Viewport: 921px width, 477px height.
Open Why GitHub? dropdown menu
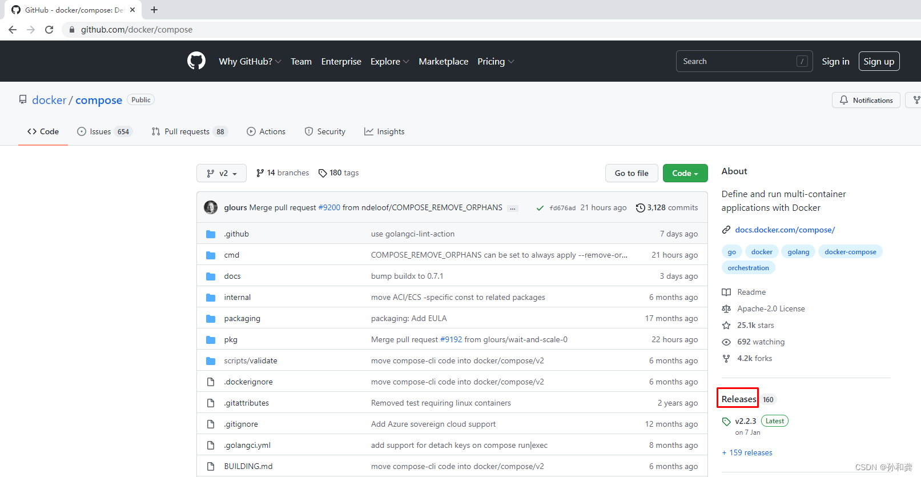250,61
